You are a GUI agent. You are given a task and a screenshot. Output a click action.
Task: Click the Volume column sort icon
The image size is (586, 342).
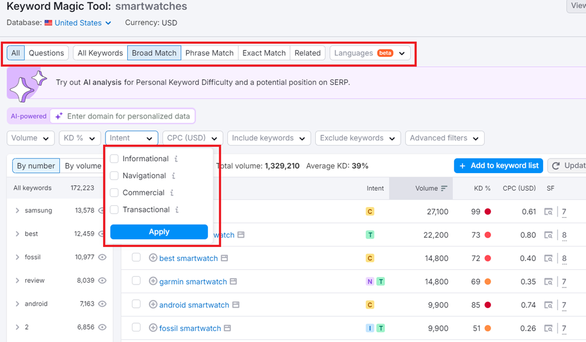pyautogui.click(x=444, y=188)
